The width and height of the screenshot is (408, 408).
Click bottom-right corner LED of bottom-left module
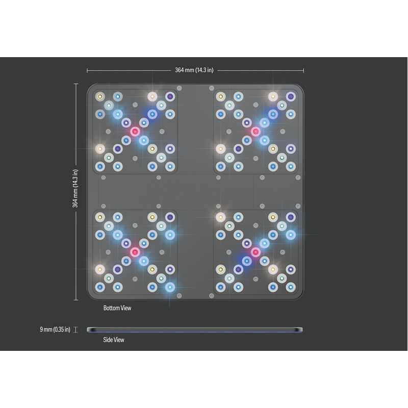170,287
